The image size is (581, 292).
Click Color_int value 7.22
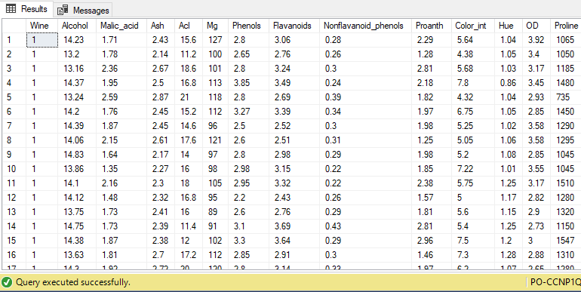[465, 168]
